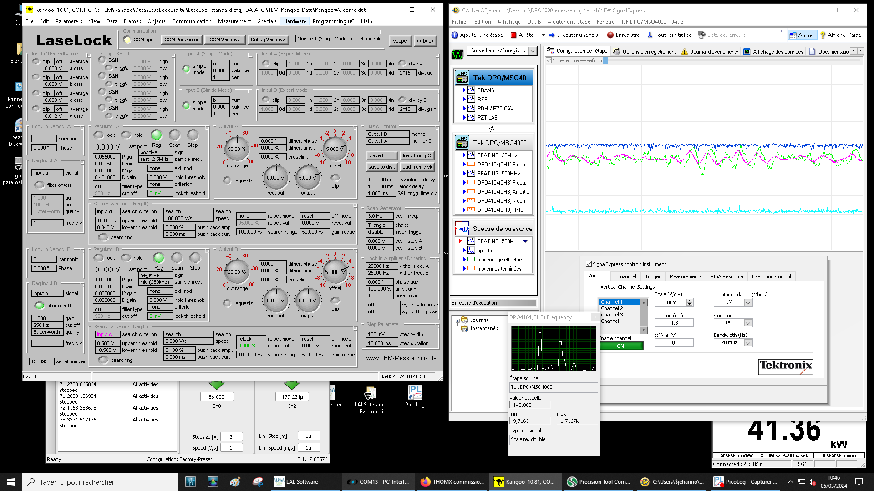Click the Enregistrer record icon
The image size is (874, 491).
(x=610, y=35)
